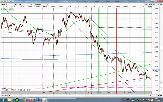Click the drawing tools icon with pencil
The height and width of the screenshot is (102, 163).
pos(159,4)
